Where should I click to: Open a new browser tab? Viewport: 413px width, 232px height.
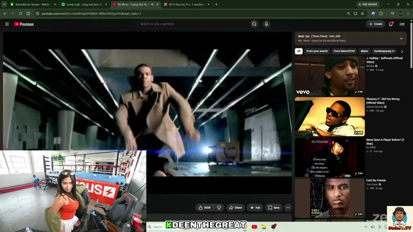pyautogui.click(x=216, y=5)
